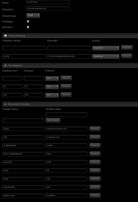Click host port field showing 81
The height and width of the screenshot is (202, 138).
[x=34, y=87]
